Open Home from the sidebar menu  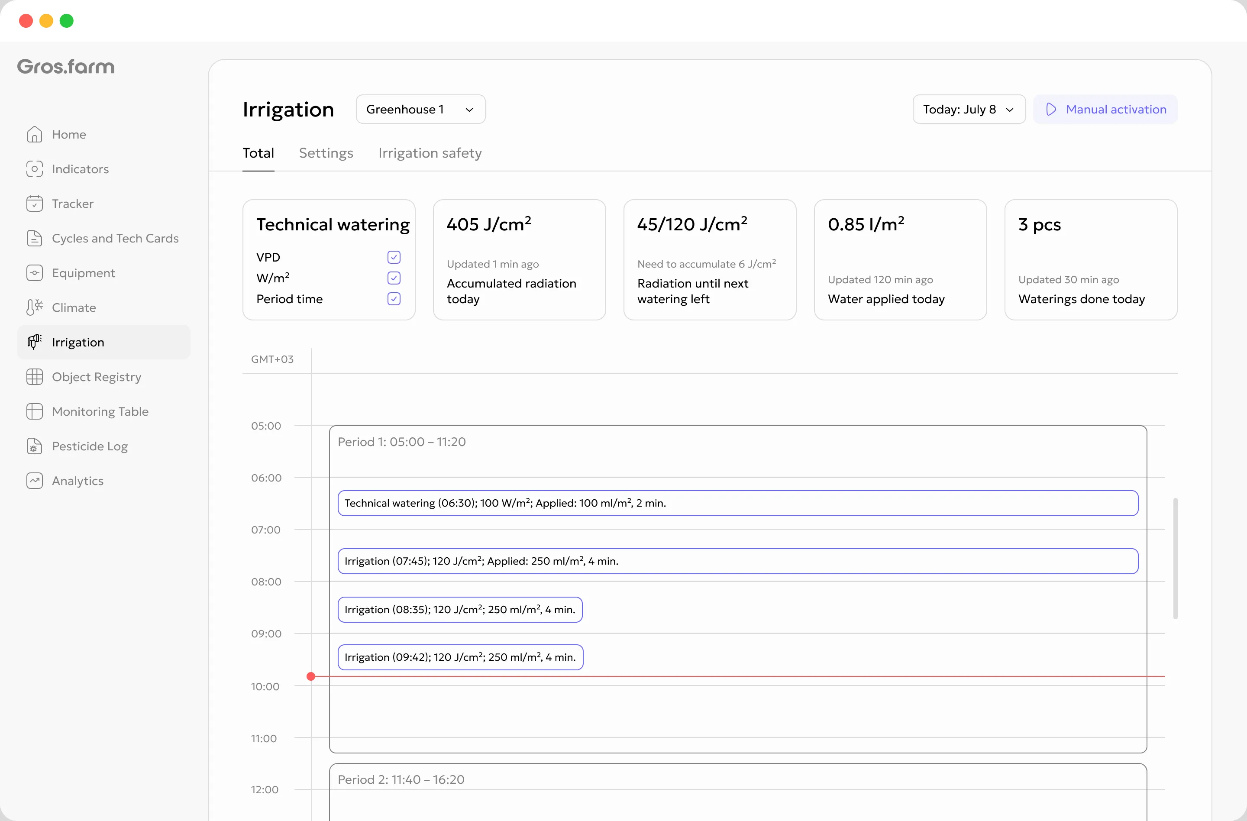104,134
